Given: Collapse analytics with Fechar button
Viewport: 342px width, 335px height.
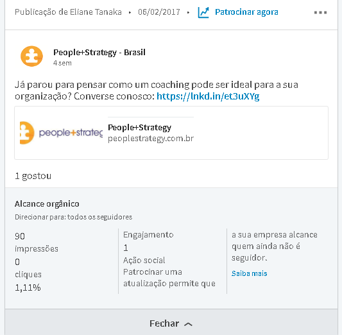Looking at the screenshot, I should pyautogui.click(x=171, y=323).
